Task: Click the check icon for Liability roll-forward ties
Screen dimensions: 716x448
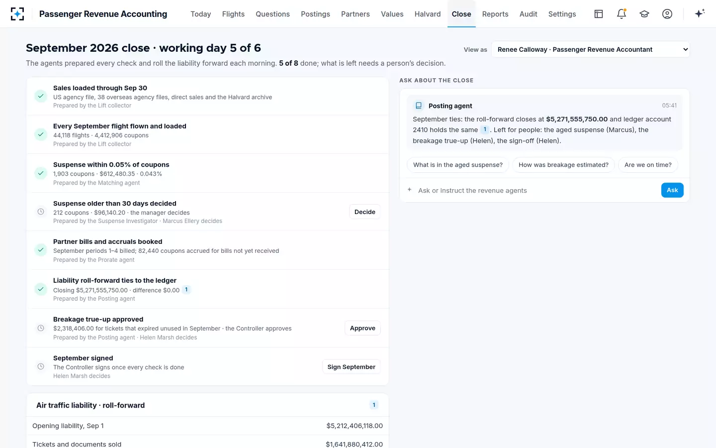Action: tap(41, 289)
